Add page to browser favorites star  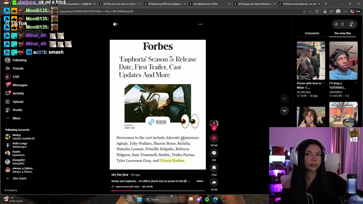click(310, 11)
